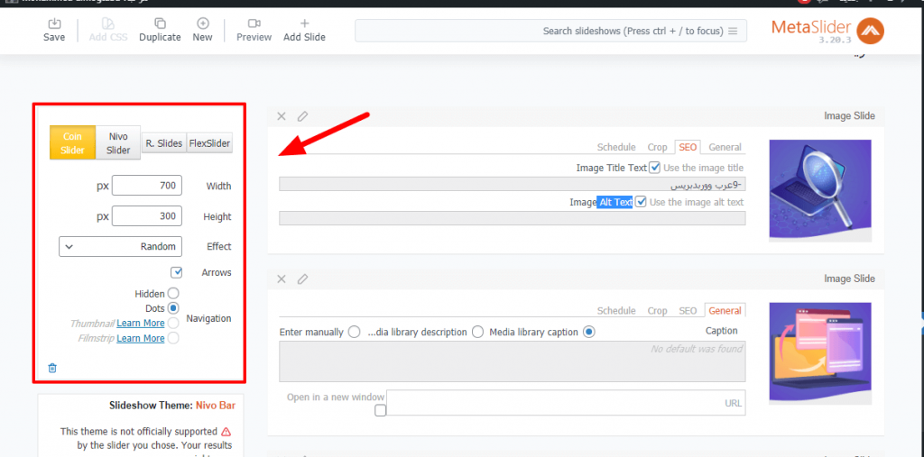Click the Add Slide plus icon
This screenshot has width=924, height=457.
tap(305, 23)
